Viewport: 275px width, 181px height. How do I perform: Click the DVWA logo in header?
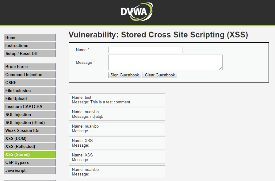[137, 12]
